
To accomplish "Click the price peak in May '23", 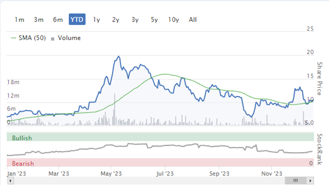I will pyautogui.click(x=119, y=56).
